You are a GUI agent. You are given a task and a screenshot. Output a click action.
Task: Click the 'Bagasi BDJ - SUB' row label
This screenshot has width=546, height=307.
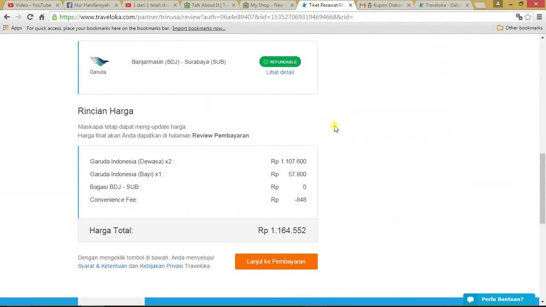tap(116, 187)
